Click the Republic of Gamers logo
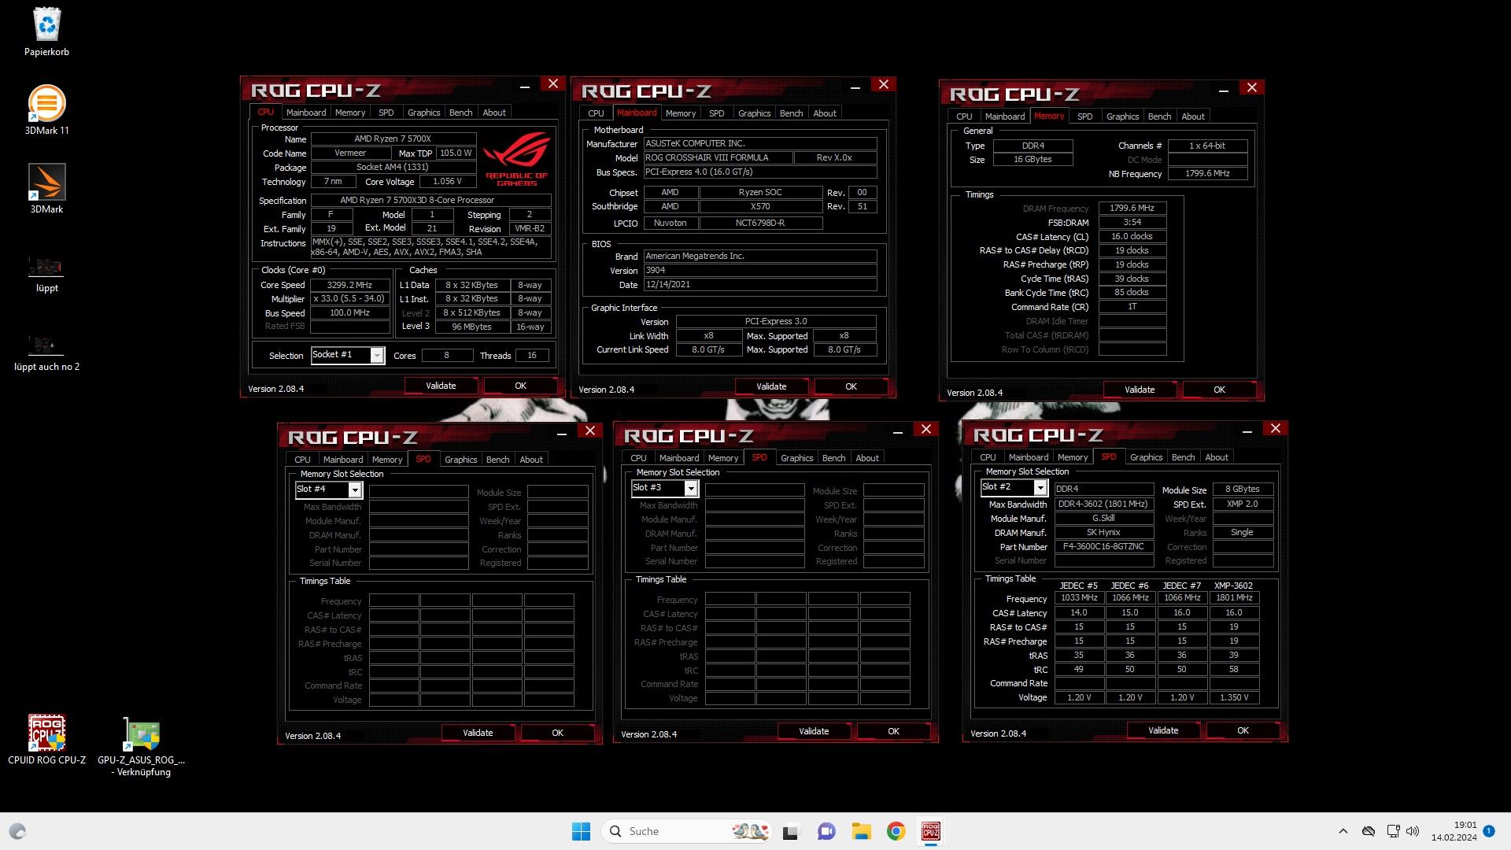Viewport: 1511px width, 850px height. click(x=516, y=159)
